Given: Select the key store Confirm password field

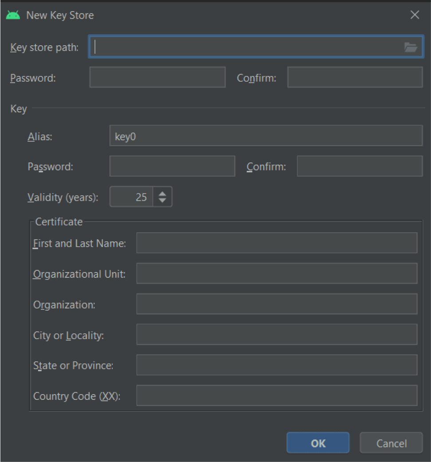Looking at the screenshot, I should click(355, 78).
